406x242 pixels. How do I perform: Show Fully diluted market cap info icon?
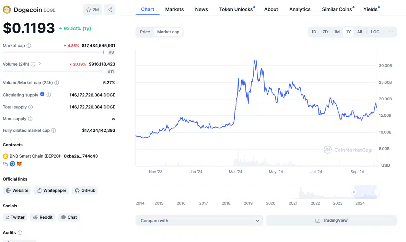[x=54, y=130]
